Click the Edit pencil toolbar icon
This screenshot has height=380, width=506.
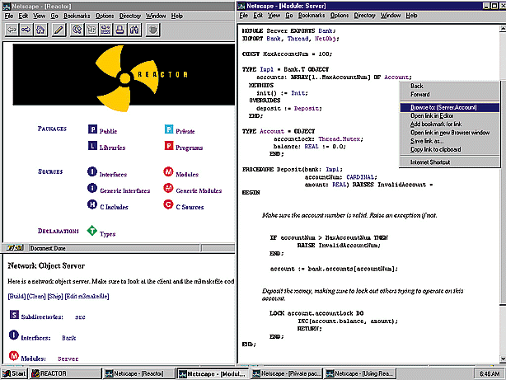[x=59, y=30]
